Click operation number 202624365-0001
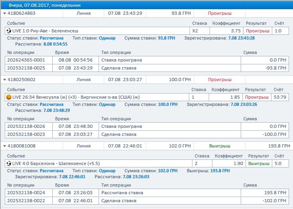The height and width of the screenshot is (209, 293). click(x=26, y=60)
